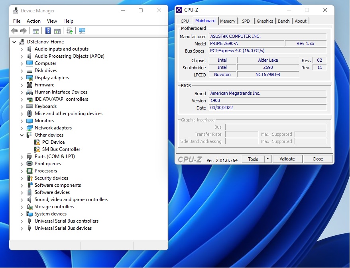
Task: Click the Display adapters icon
Action: pos(29,78)
